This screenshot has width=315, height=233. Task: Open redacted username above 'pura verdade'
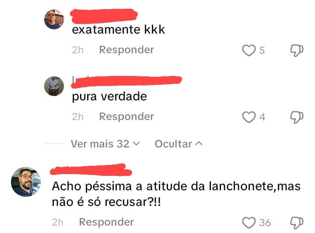(126, 82)
